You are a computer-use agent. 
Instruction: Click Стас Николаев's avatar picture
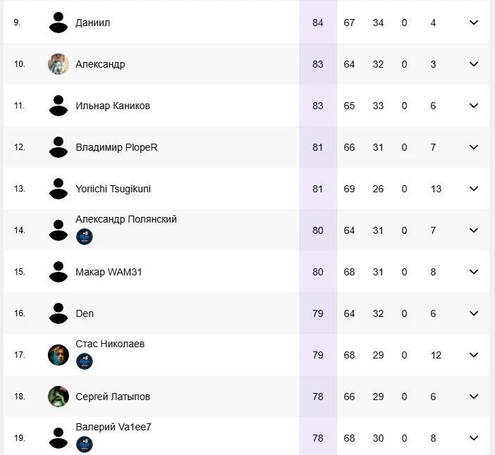coord(58,355)
